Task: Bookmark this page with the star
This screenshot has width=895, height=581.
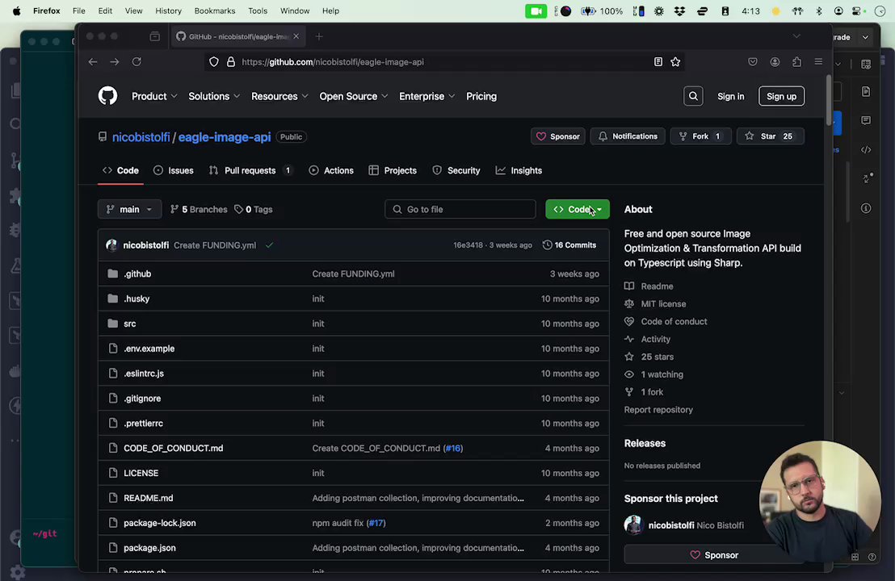Action: (675, 61)
